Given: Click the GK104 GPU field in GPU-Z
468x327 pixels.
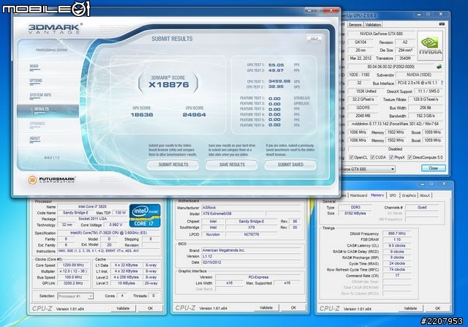Looking at the screenshot, I should pyautogui.click(x=361, y=42).
